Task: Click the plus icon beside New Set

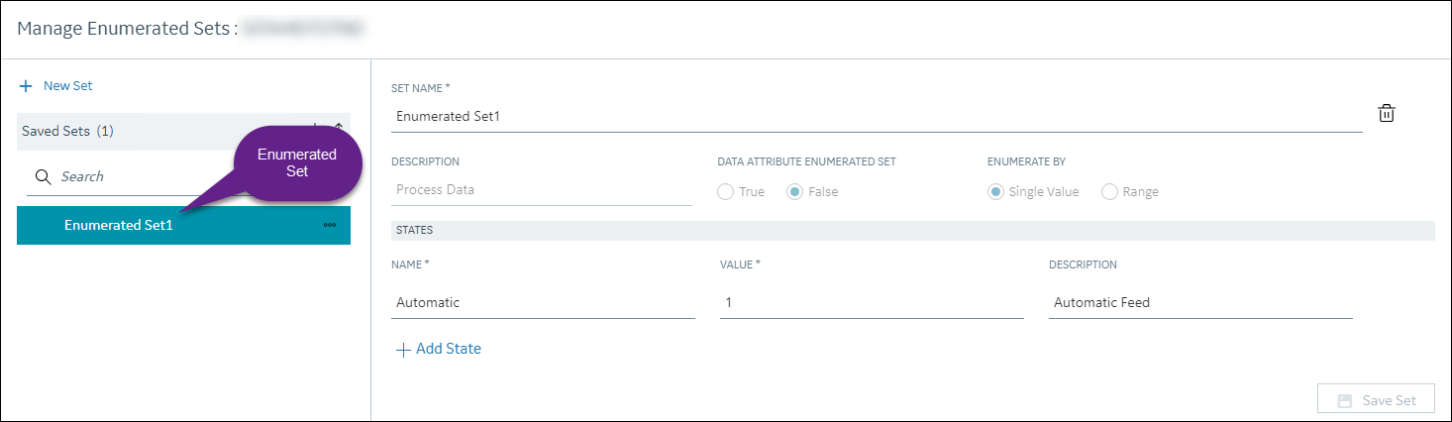Action: (26, 86)
